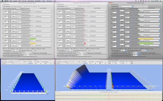The height and width of the screenshot is (101, 163).
Task: Open Target IBVA Data dropdown showing CH 2
Action: click(x=126, y=6)
